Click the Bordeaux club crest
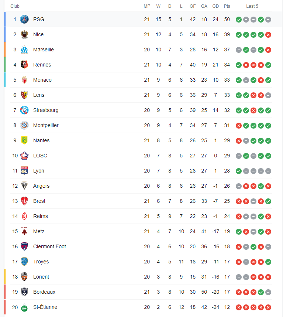The width and height of the screenshot is (283, 317). (24, 292)
